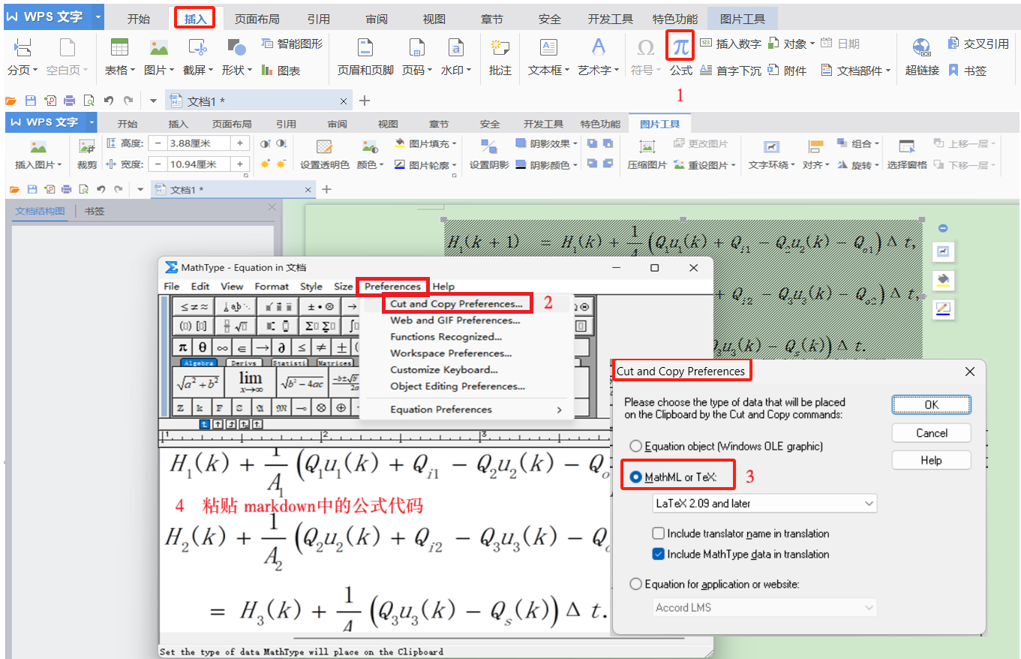Screen dimensions: 1021x659
Task: Click the Help button below Cancel
Action: click(x=932, y=460)
